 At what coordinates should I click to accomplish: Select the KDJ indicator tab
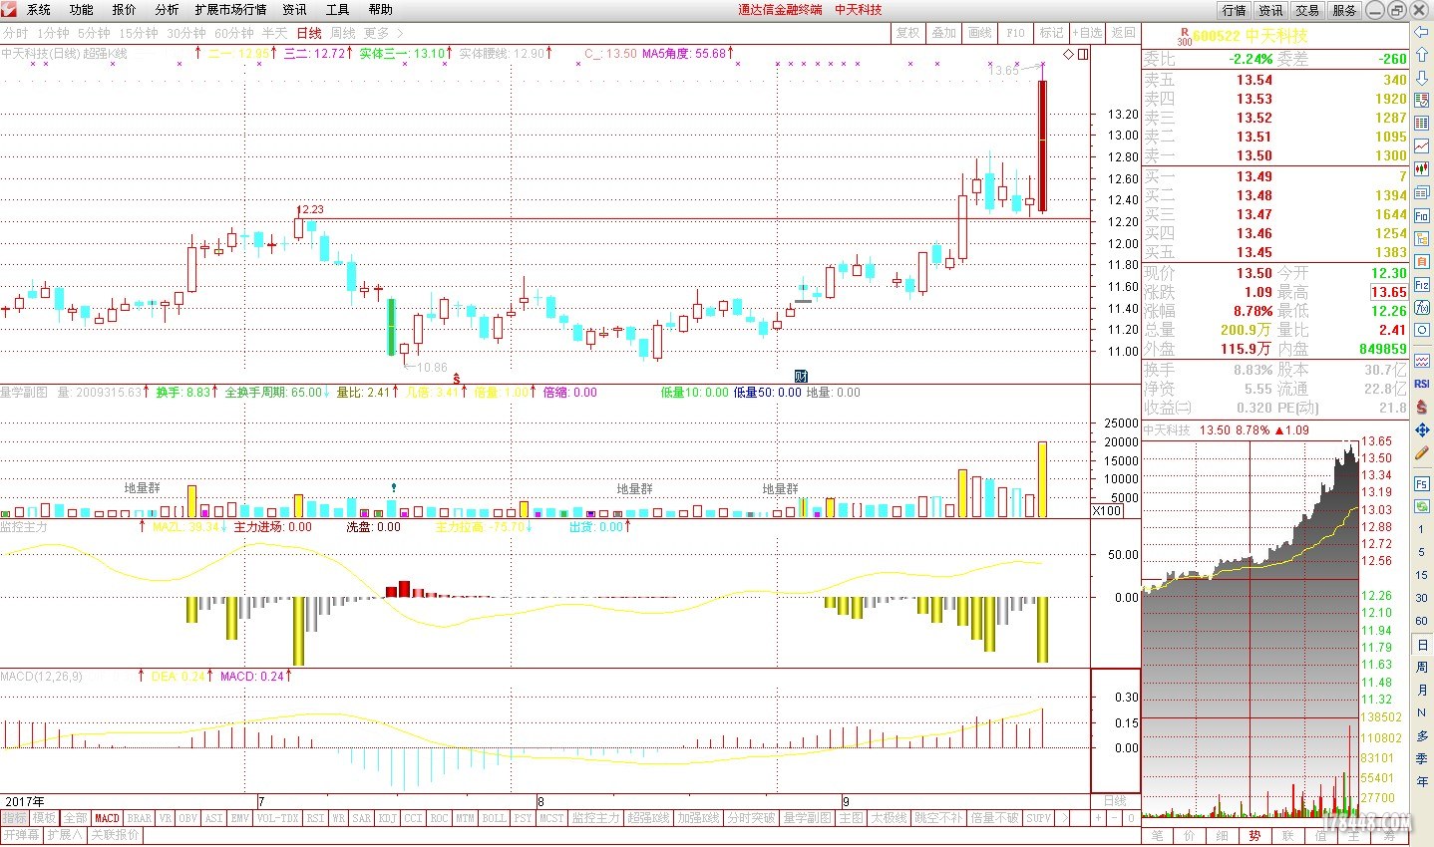[x=387, y=818]
